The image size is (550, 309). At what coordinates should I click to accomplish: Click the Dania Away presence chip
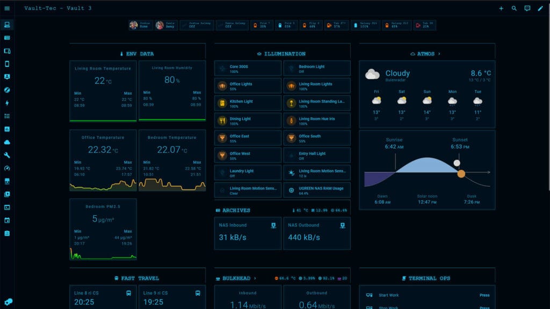(x=167, y=25)
